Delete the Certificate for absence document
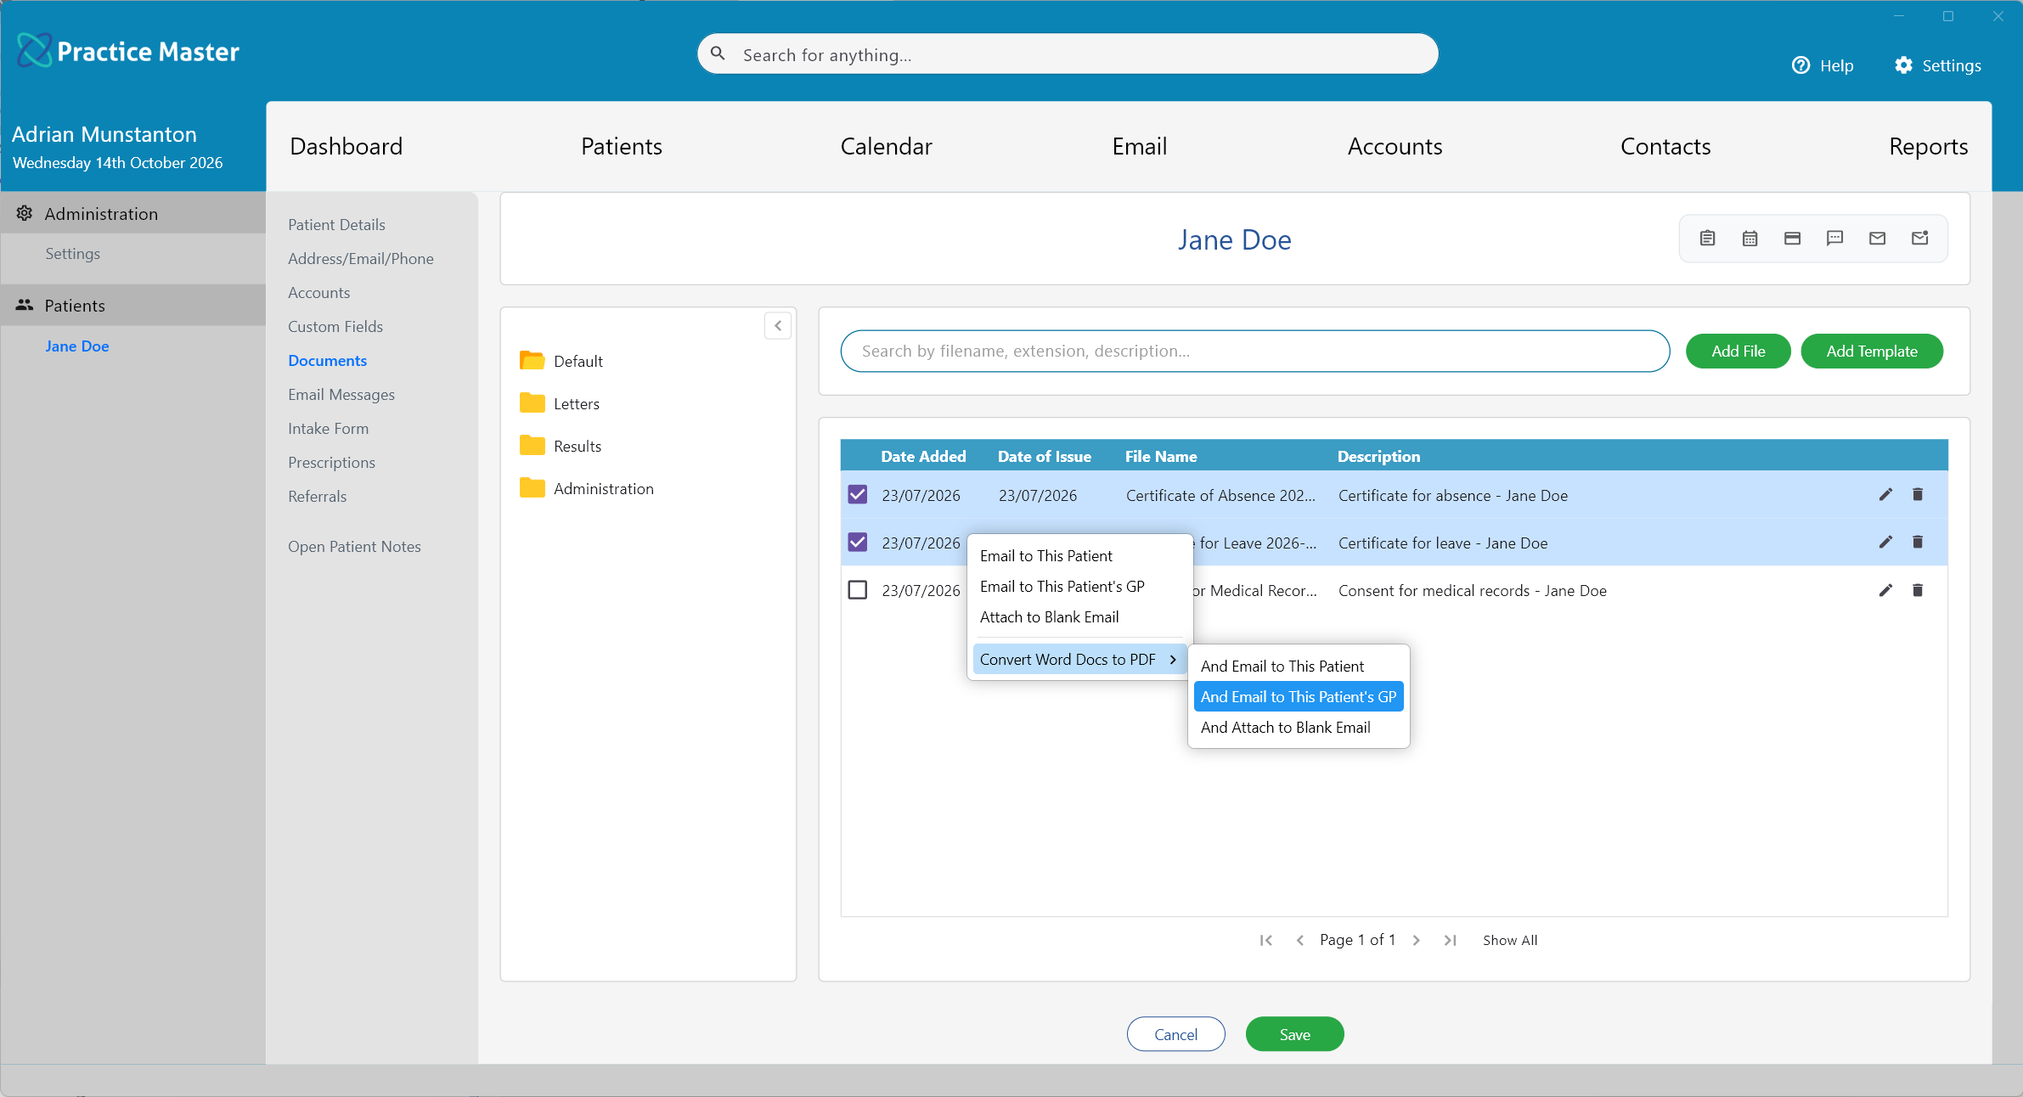Screen dimensions: 2023x1097 coord(1917,495)
